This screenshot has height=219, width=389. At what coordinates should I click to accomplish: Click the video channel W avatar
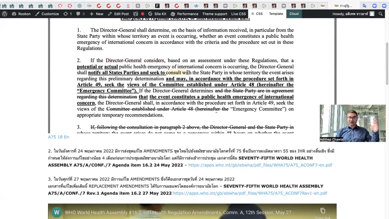point(57,213)
